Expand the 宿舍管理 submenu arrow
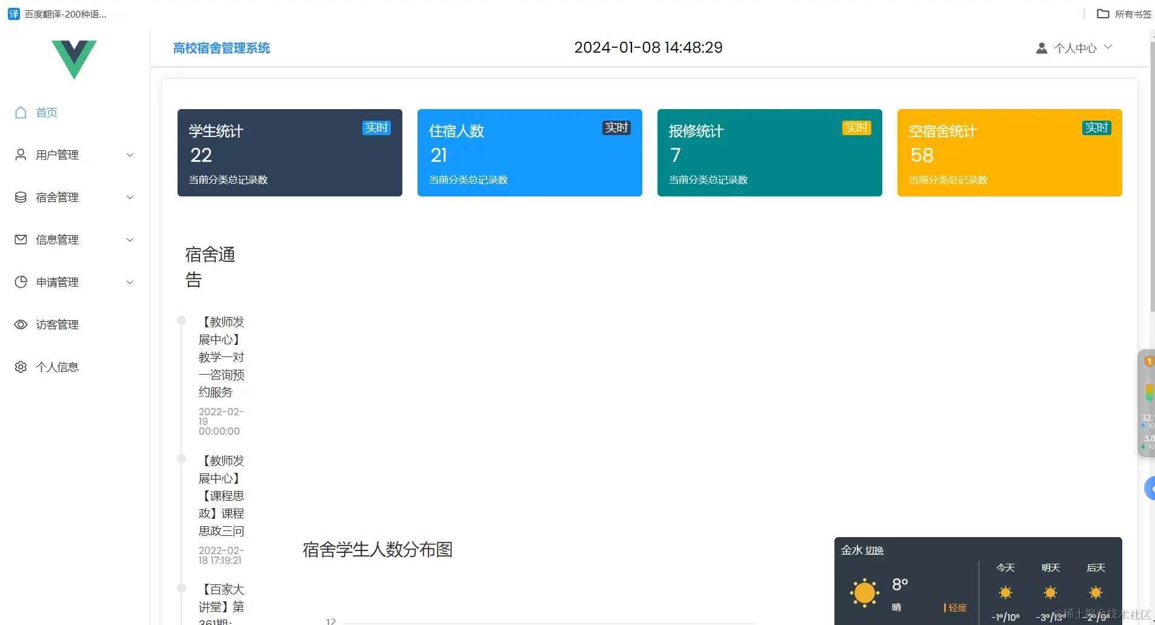The image size is (1155, 625). pyautogui.click(x=130, y=198)
